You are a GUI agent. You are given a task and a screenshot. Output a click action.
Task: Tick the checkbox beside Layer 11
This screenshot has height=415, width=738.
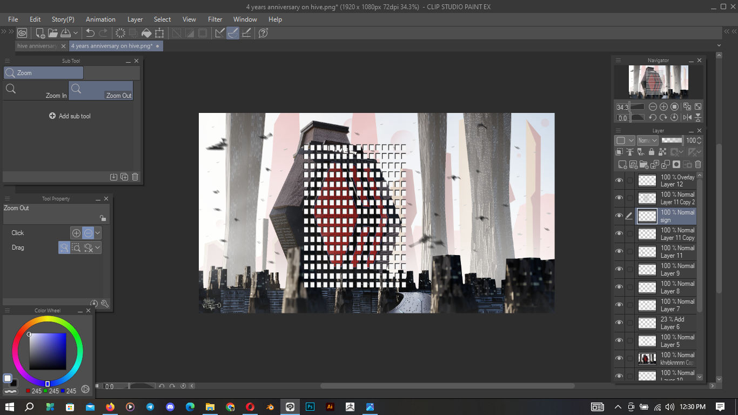[x=629, y=252]
